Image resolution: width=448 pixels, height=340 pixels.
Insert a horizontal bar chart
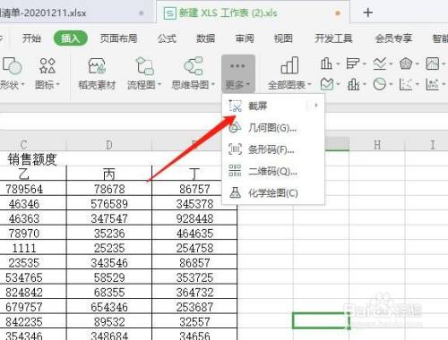coord(353,64)
